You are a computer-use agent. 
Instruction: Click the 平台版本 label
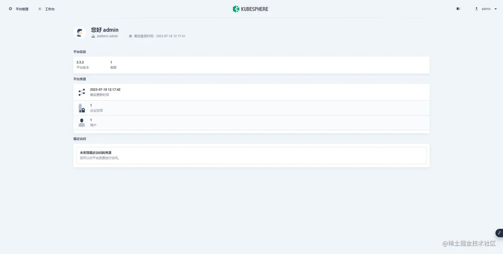click(83, 68)
